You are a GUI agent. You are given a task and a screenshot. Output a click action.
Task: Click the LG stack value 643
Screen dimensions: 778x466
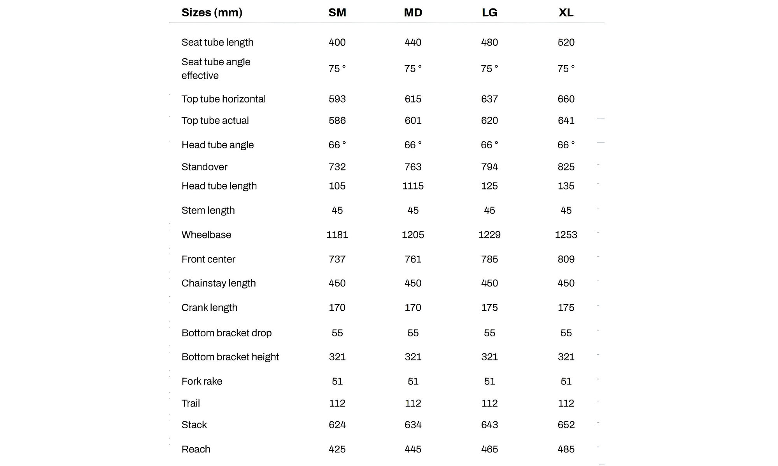[x=489, y=425]
